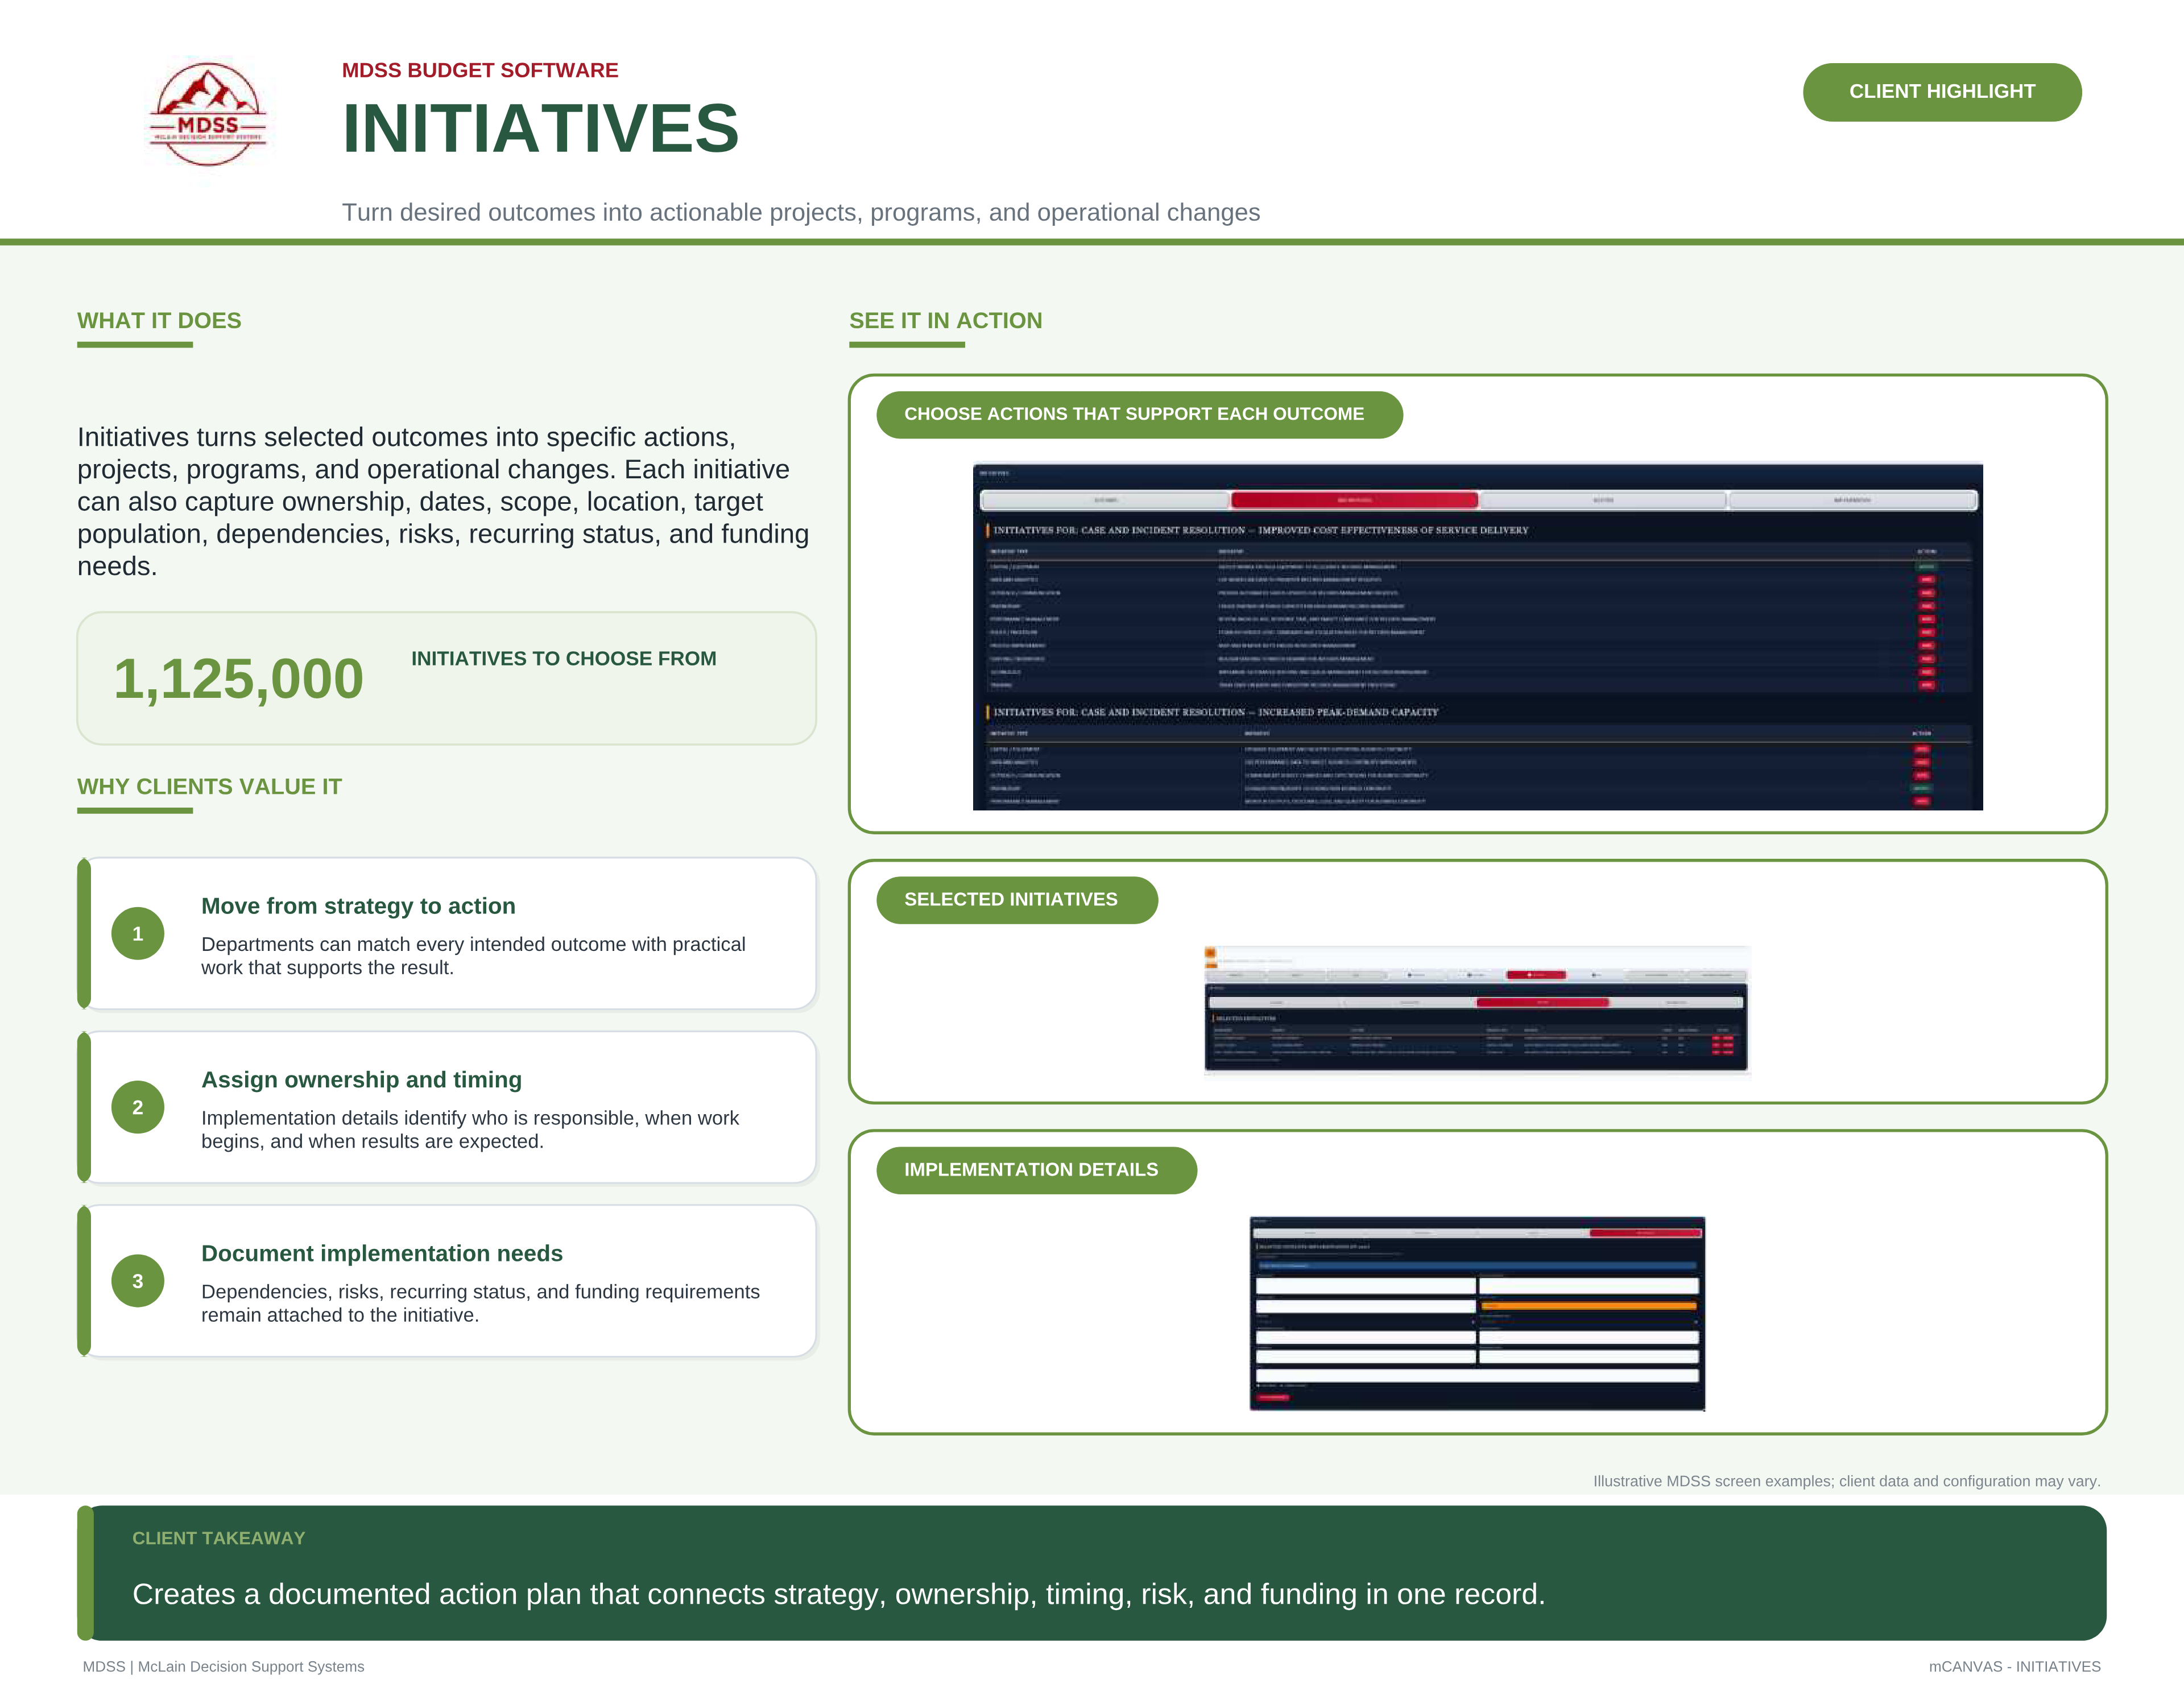Screen dimensions: 2184x1688
Task: Click the WHAT IT DOES heading
Action: (159, 321)
